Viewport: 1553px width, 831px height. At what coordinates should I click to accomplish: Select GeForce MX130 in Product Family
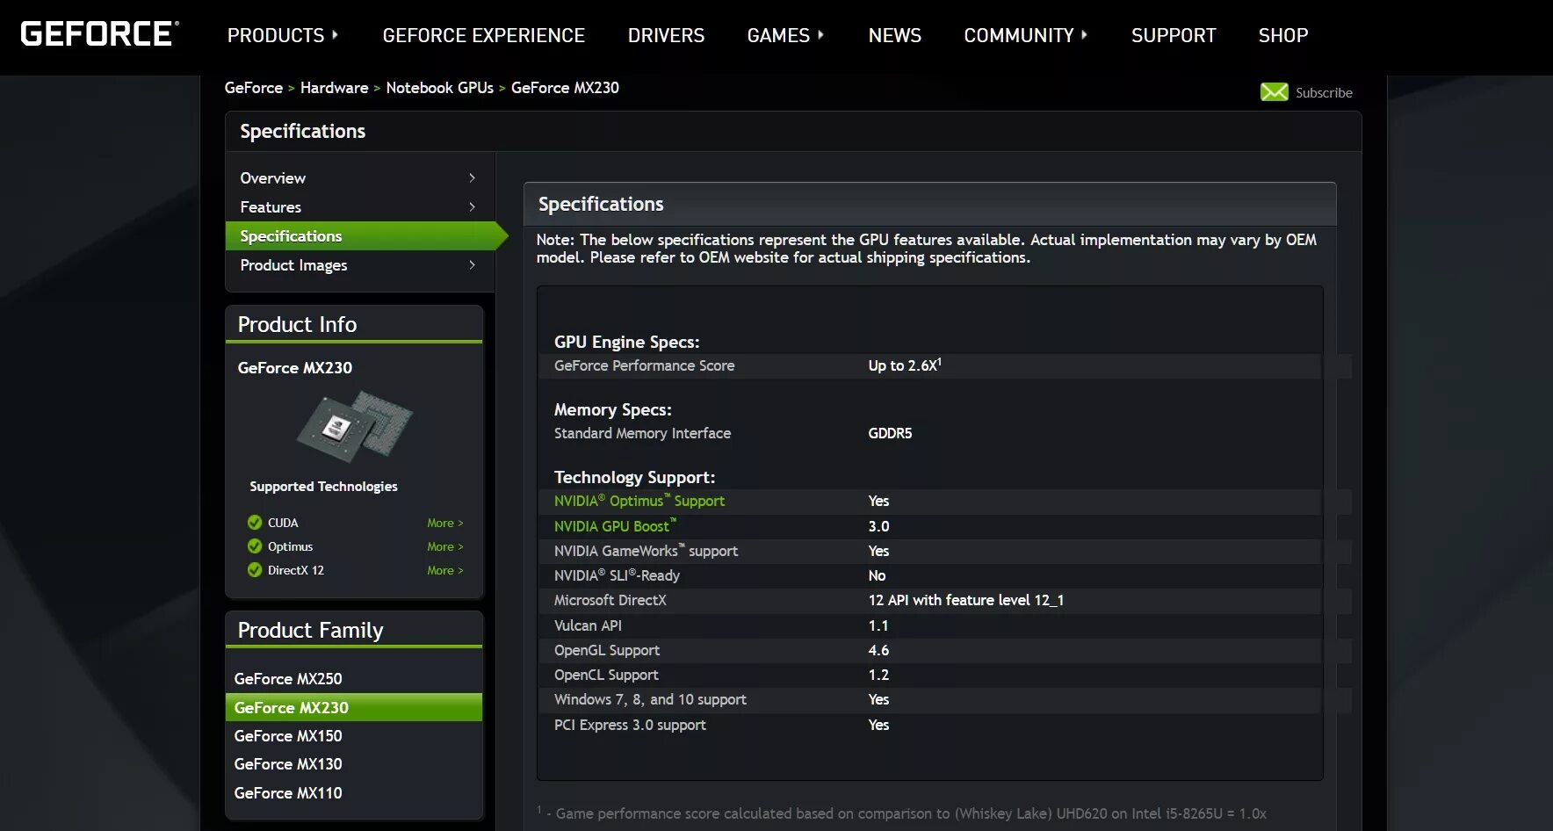click(288, 764)
